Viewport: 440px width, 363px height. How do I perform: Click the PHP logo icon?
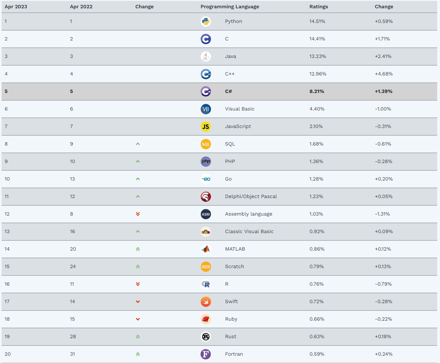(206, 161)
